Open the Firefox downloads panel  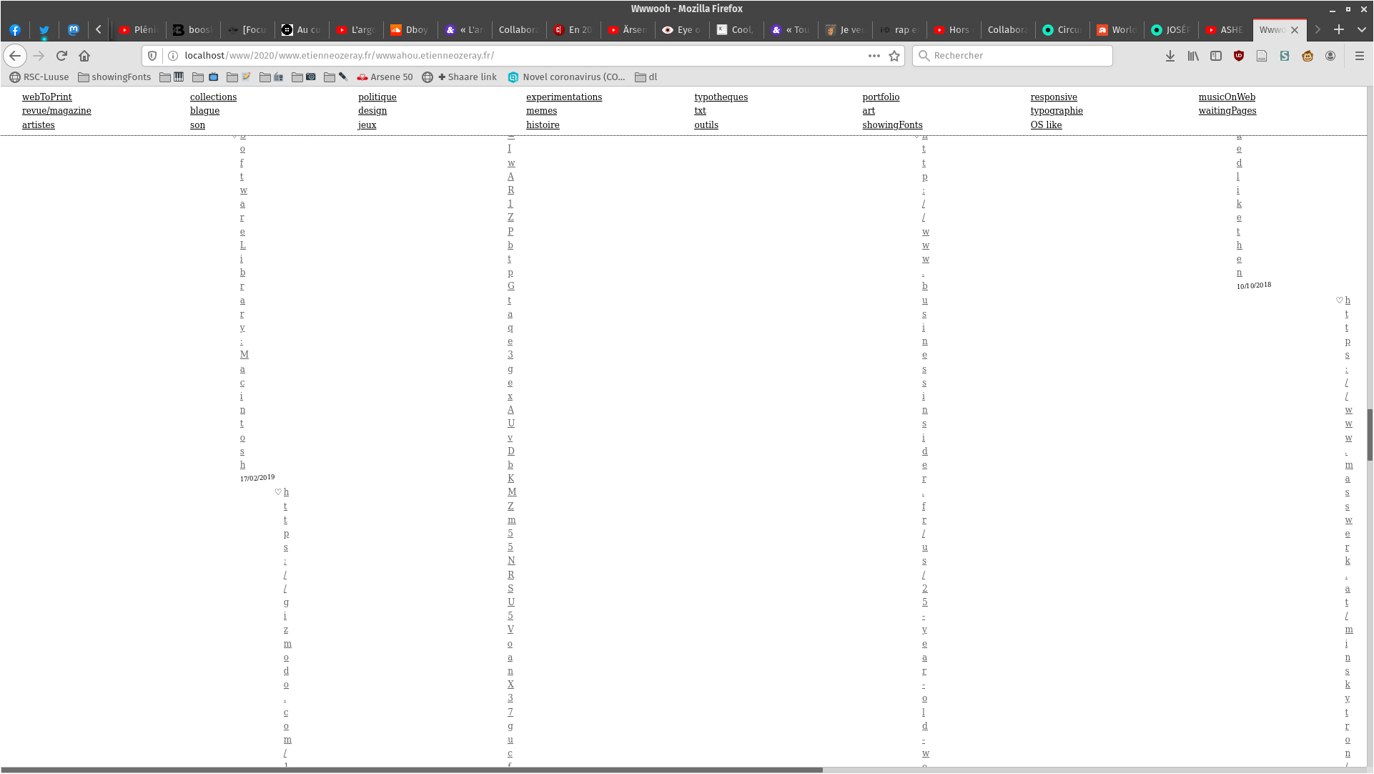click(1170, 56)
